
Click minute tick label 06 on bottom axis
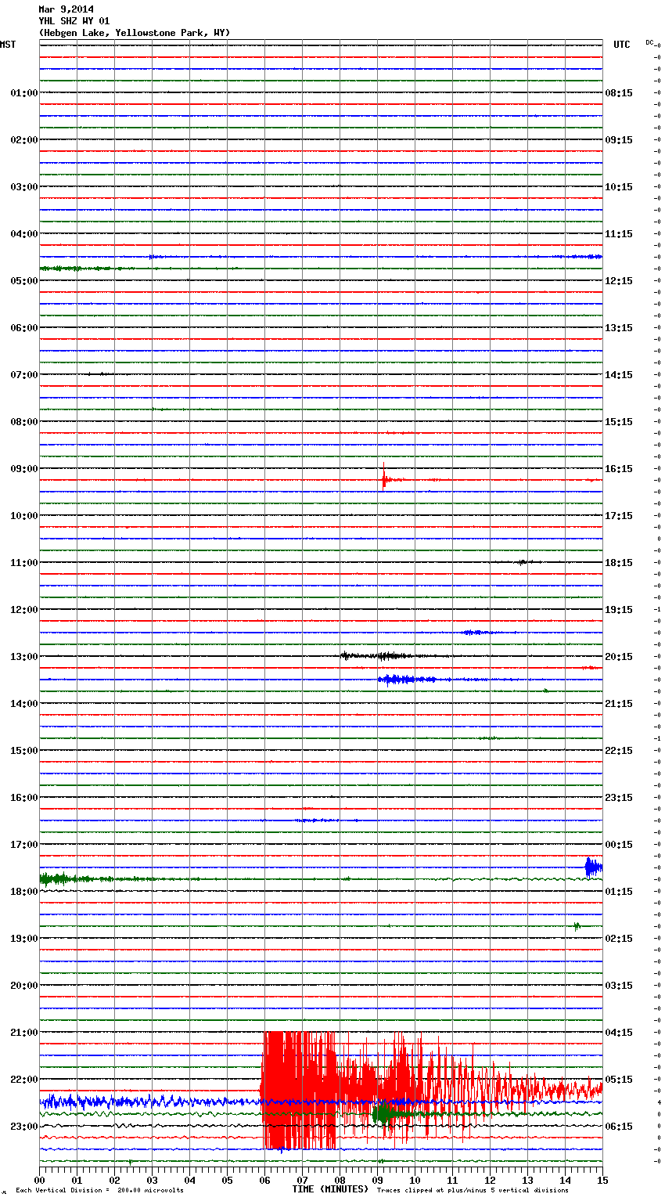coord(264,1180)
